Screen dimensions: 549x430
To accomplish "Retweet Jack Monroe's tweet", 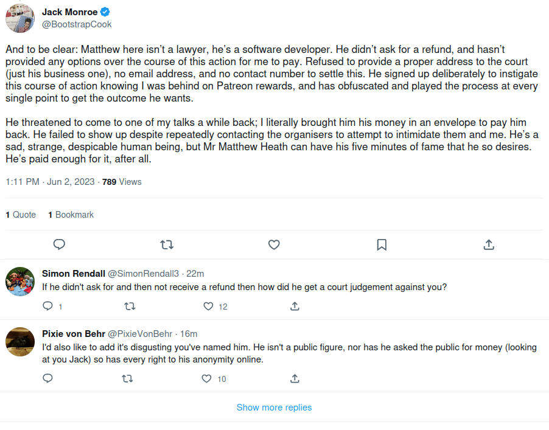I will pyautogui.click(x=166, y=244).
